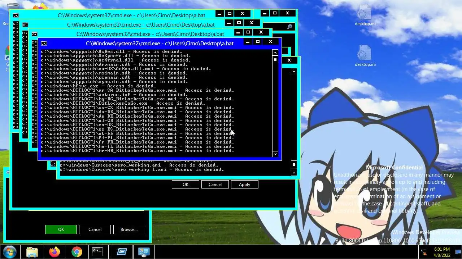
Task: Click the search magnifier icon behind cmd windows
Action: [289, 27]
